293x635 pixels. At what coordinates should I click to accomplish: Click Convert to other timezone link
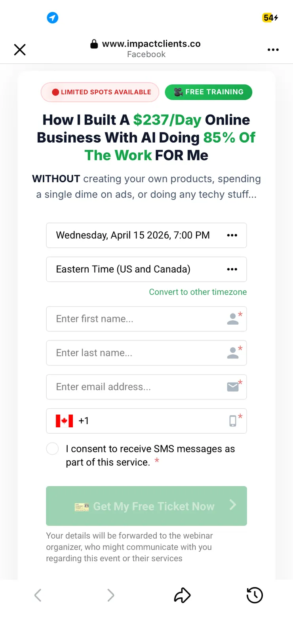pyautogui.click(x=198, y=292)
